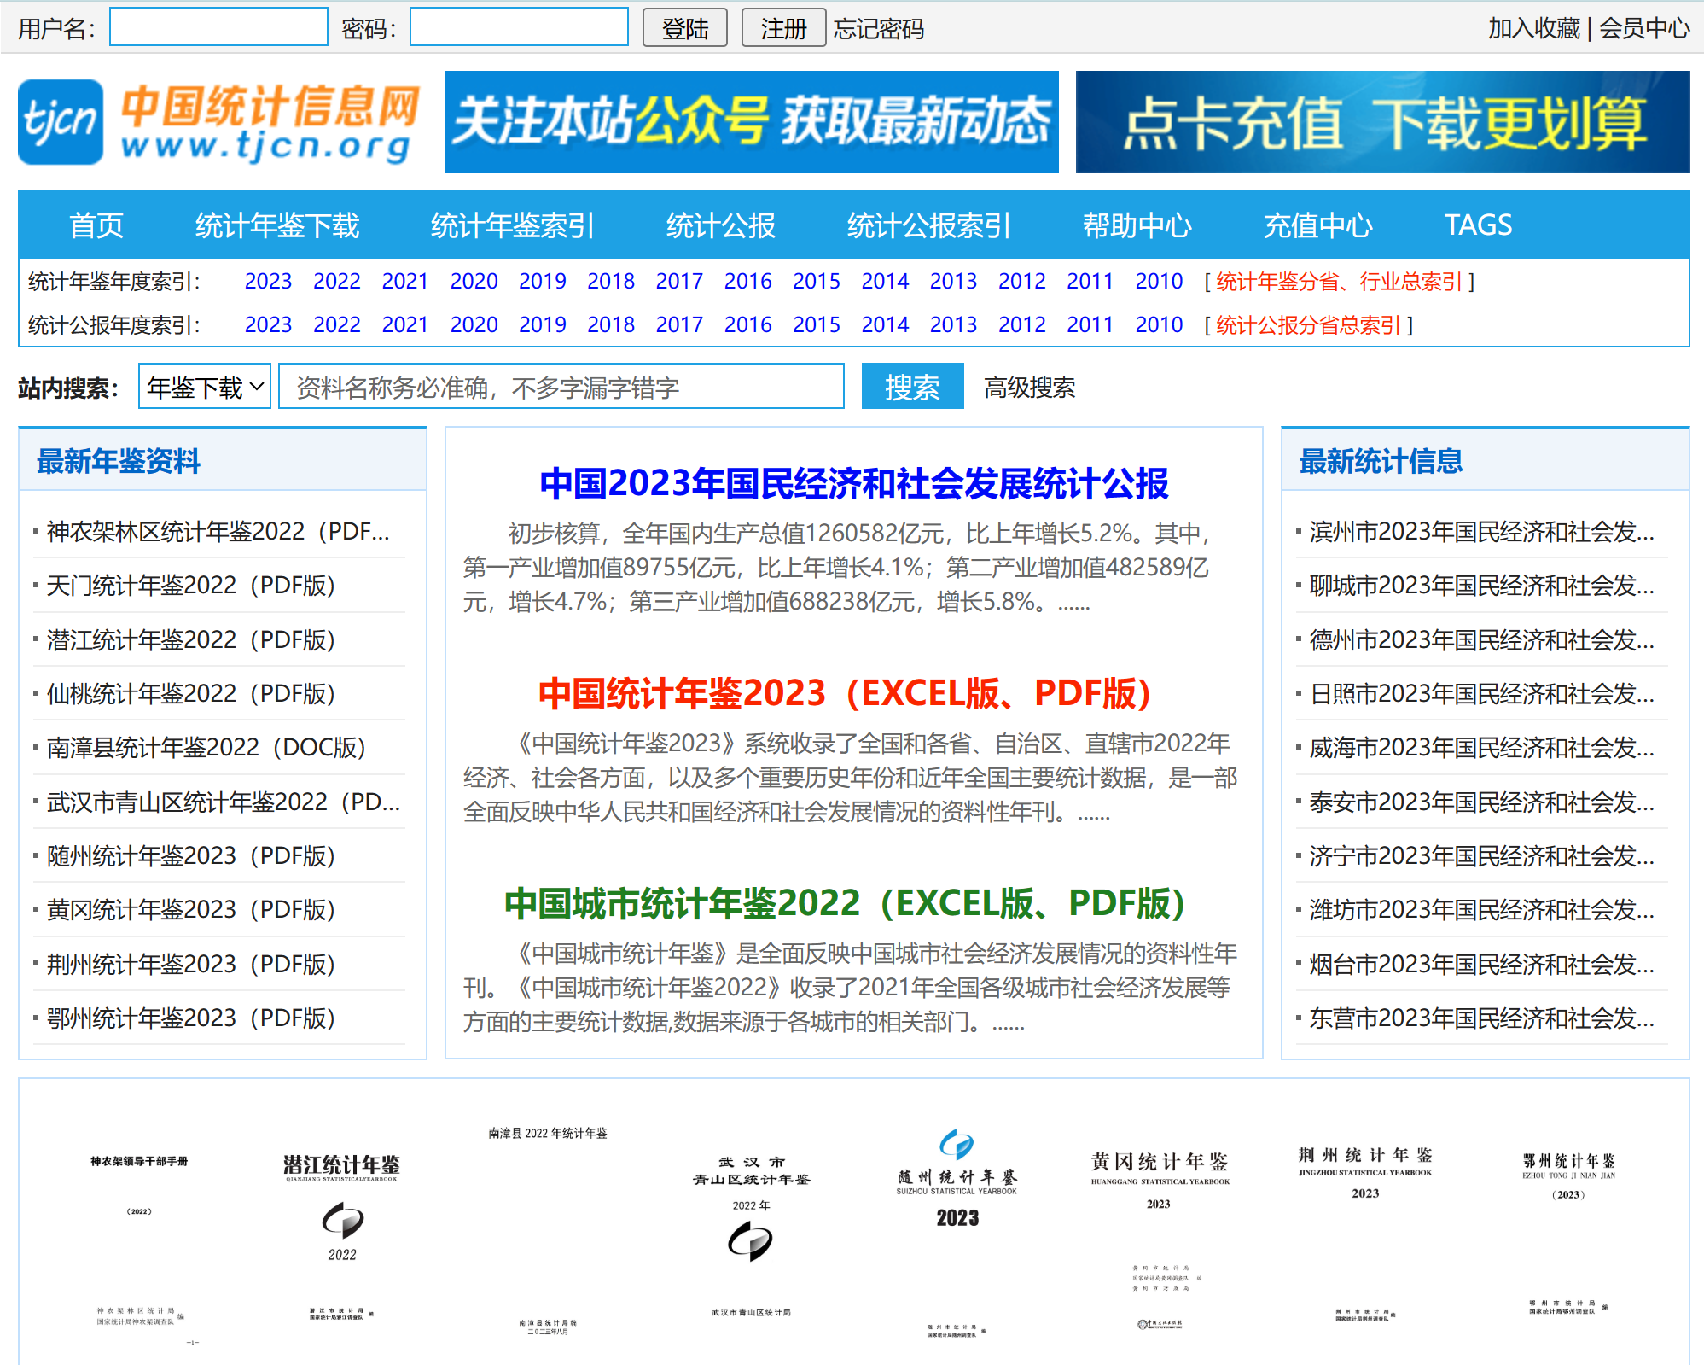Open the 高级搜索 advanced search link
Image resolution: width=1704 pixels, height=1365 pixels.
pyautogui.click(x=1029, y=388)
